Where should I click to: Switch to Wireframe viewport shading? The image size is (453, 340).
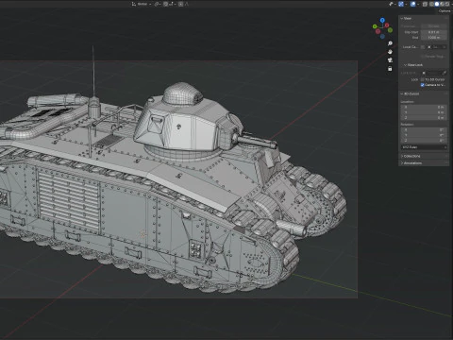(x=431, y=4)
